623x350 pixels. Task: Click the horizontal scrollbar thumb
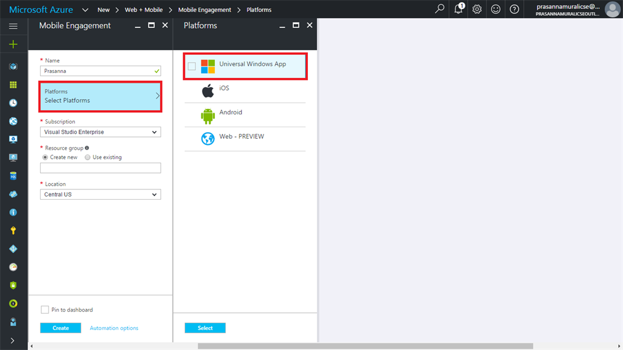366,346
